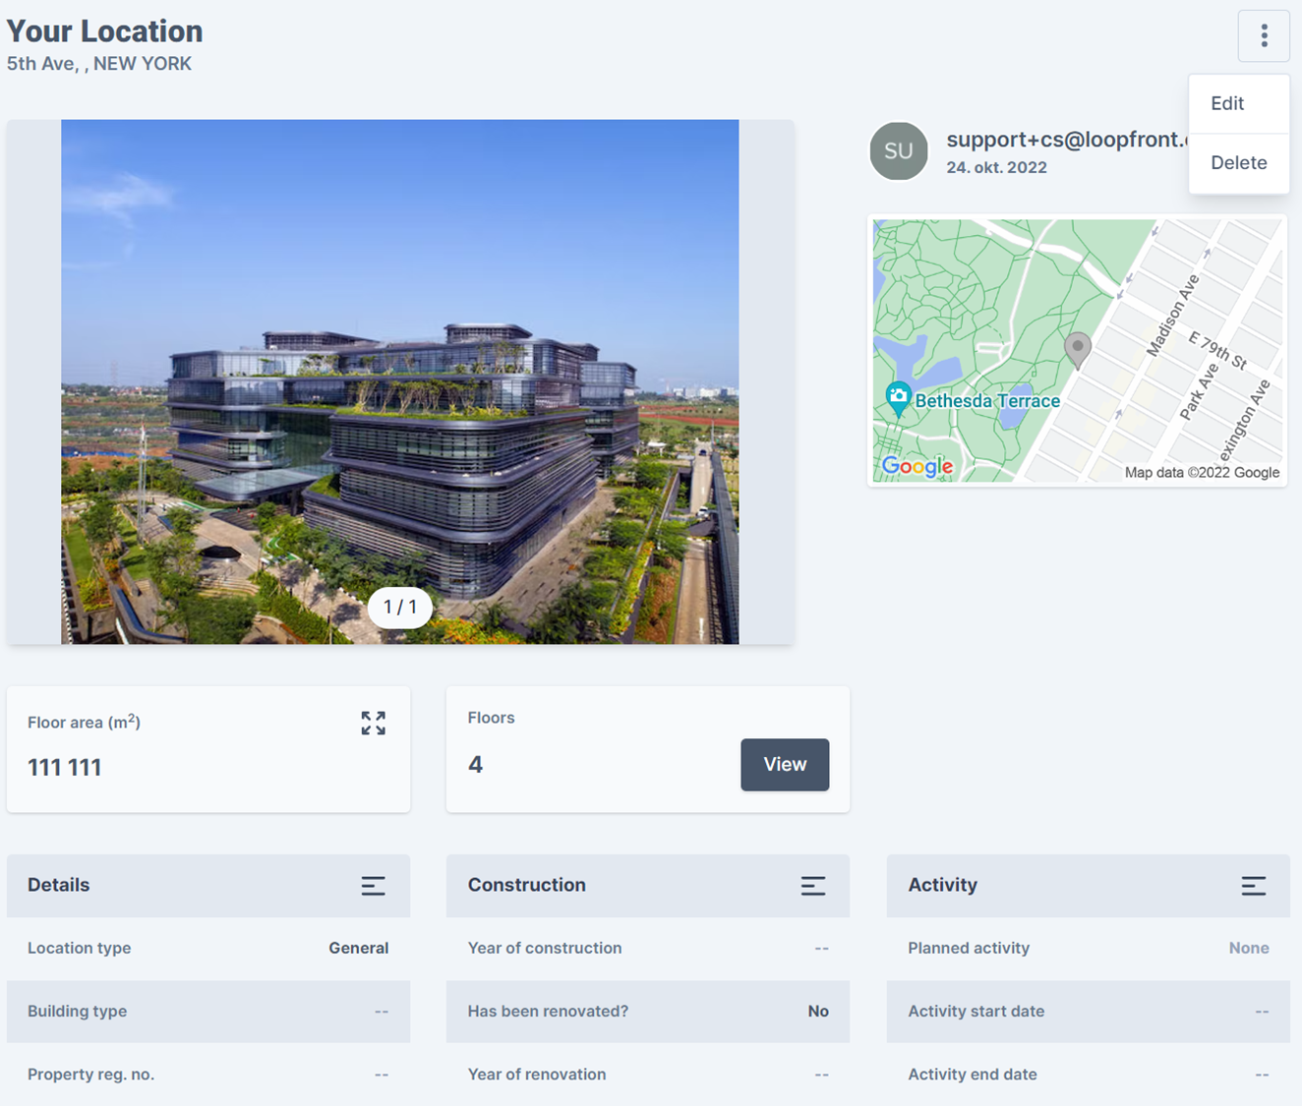Click the floors count value 4
This screenshot has width=1302, height=1106.
pos(475,765)
